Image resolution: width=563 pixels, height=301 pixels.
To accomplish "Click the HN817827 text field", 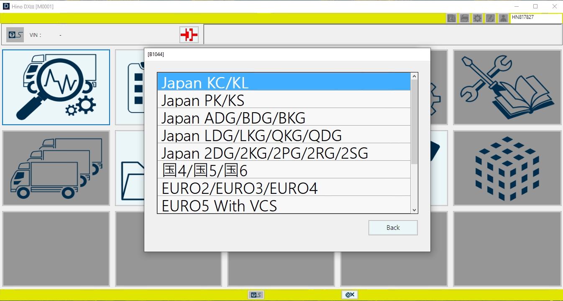I will [x=536, y=18].
